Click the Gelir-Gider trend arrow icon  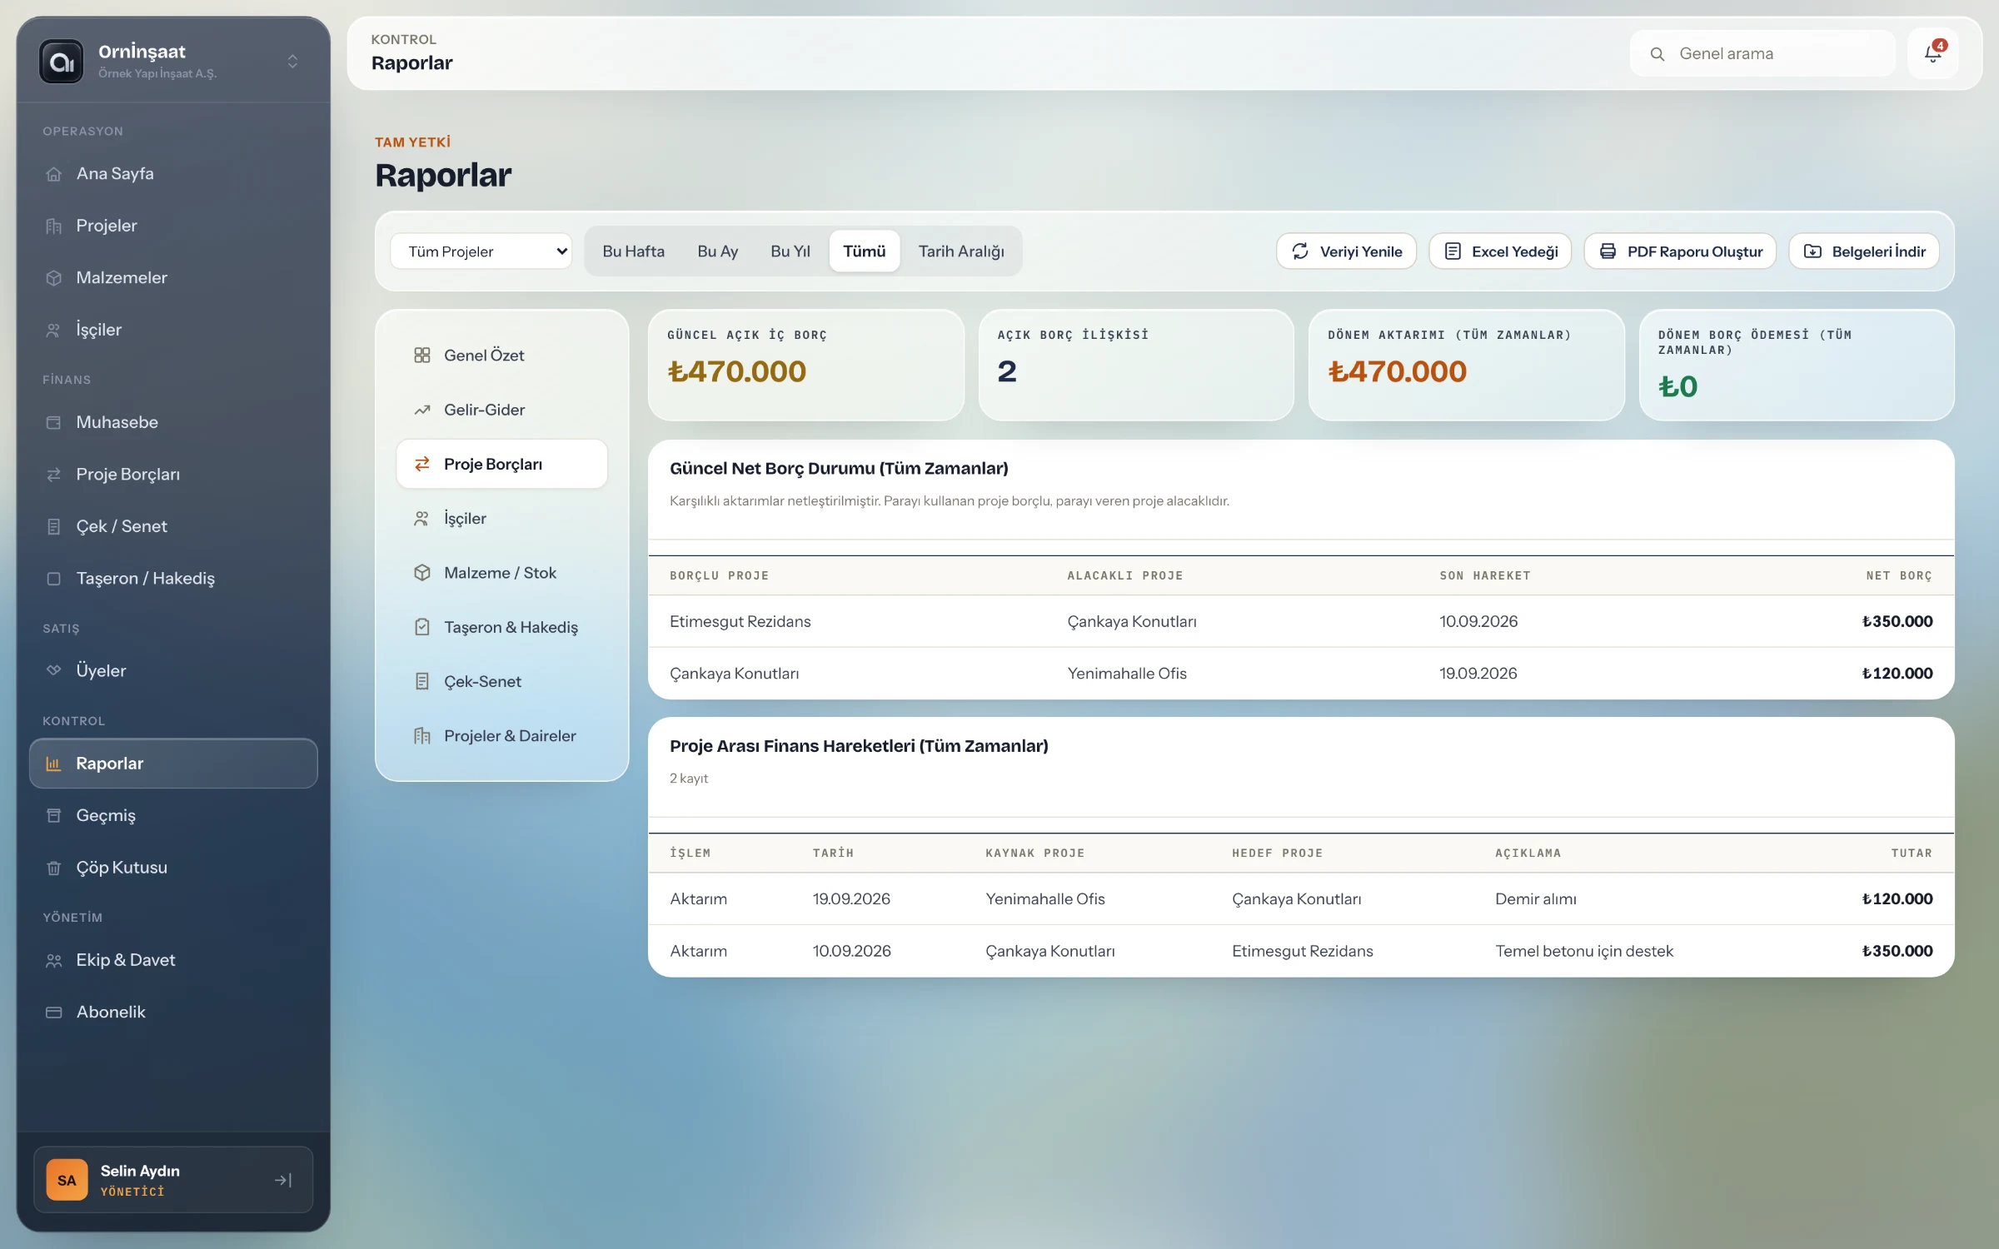tap(422, 410)
